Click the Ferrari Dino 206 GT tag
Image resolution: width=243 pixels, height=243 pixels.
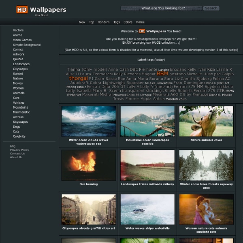[x=106, y=87]
